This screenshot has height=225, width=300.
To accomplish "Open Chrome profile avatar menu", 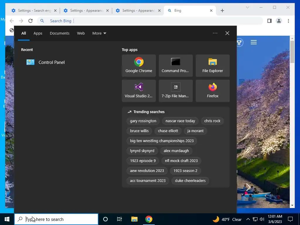I will click(279, 21).
